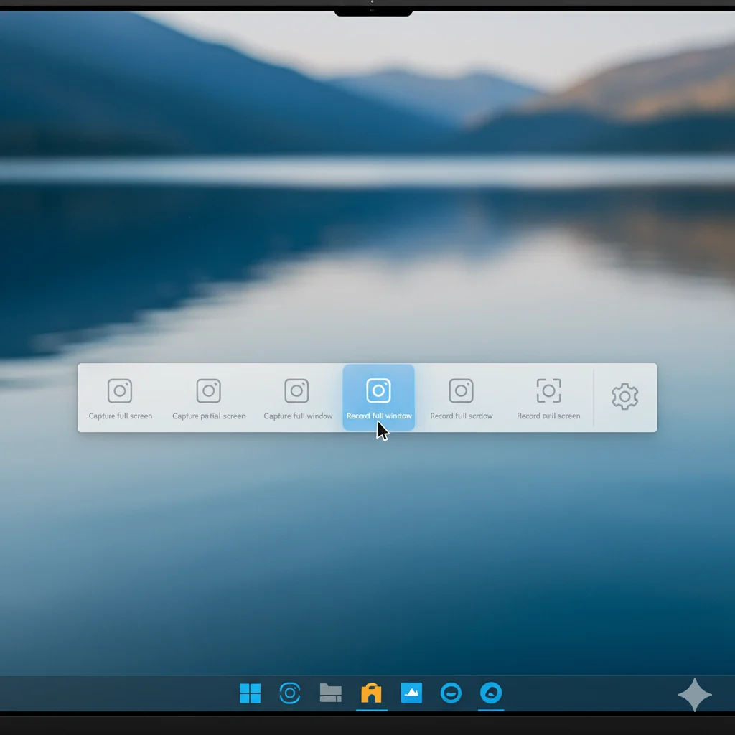Open the orange shopping bag taskbar app
Image resolution: width=735 pixels, height=735 pixels.
371,693
